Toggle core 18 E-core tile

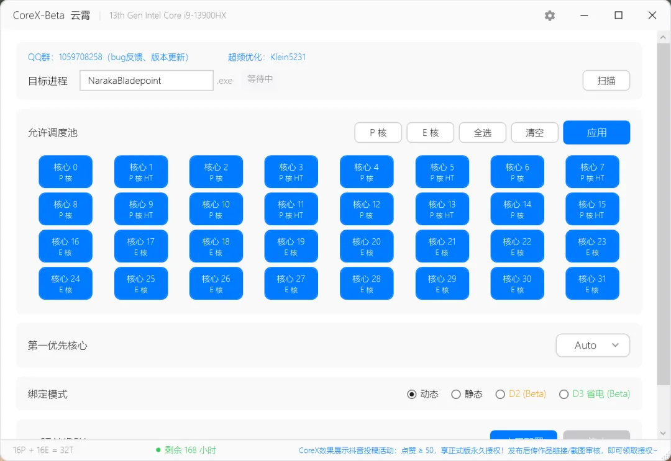click(216, 246)
